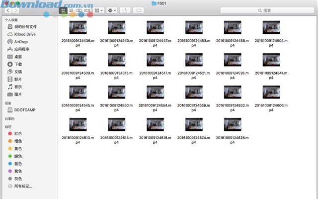
Task: Switch to list view in Finder toolbar
Action: 70,10
